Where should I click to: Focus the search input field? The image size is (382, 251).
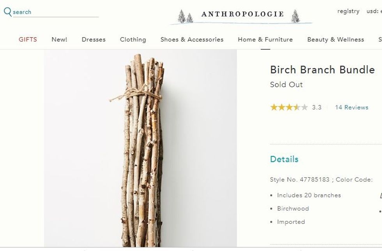click(x=55, y=12)
